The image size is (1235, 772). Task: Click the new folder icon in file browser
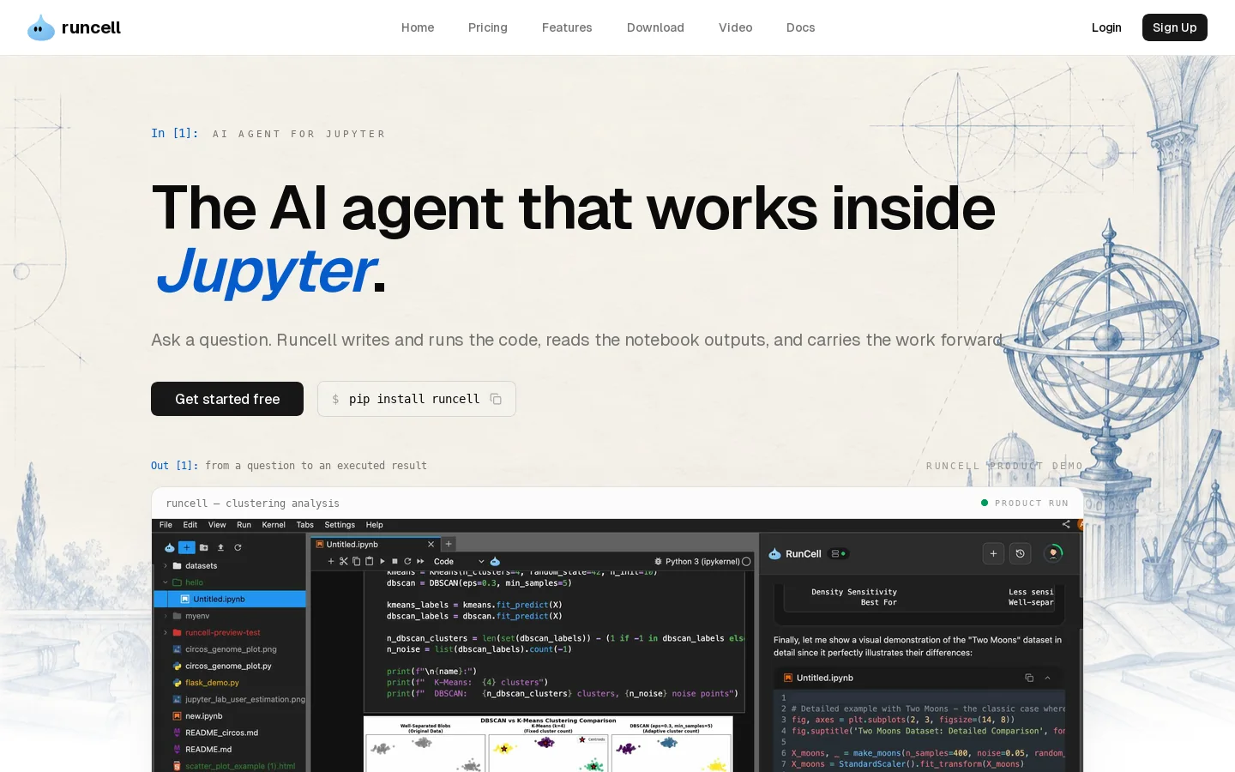click(203, 547)
